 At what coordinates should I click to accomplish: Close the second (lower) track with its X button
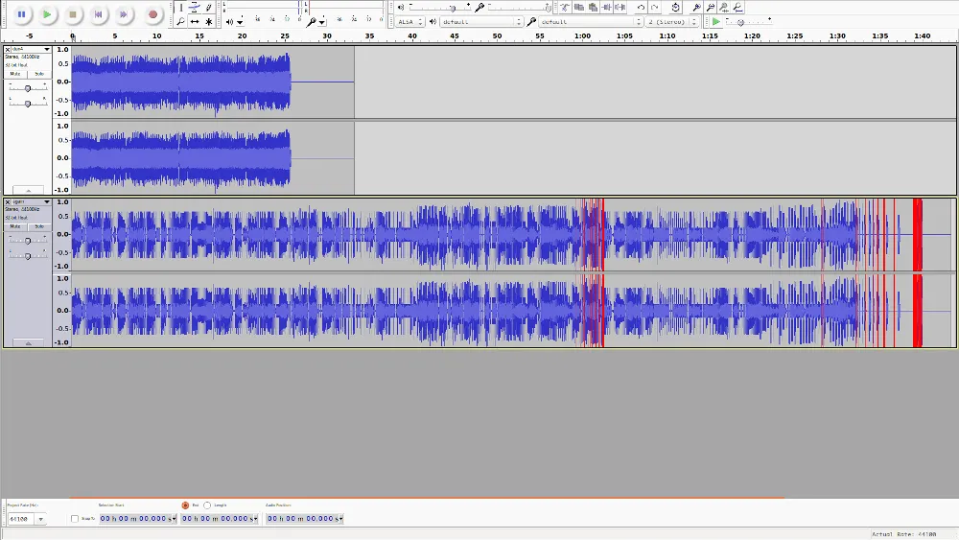coord(8,201)
